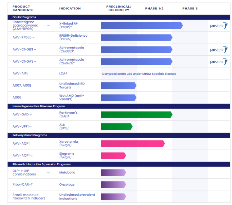Click the pink Xerostomia progress bar
Screen dimensions: 232x205
pos(132,143)
